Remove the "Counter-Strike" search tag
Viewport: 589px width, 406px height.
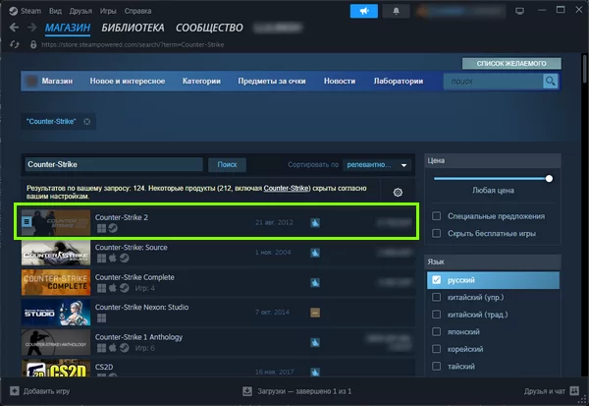(86, 121)
